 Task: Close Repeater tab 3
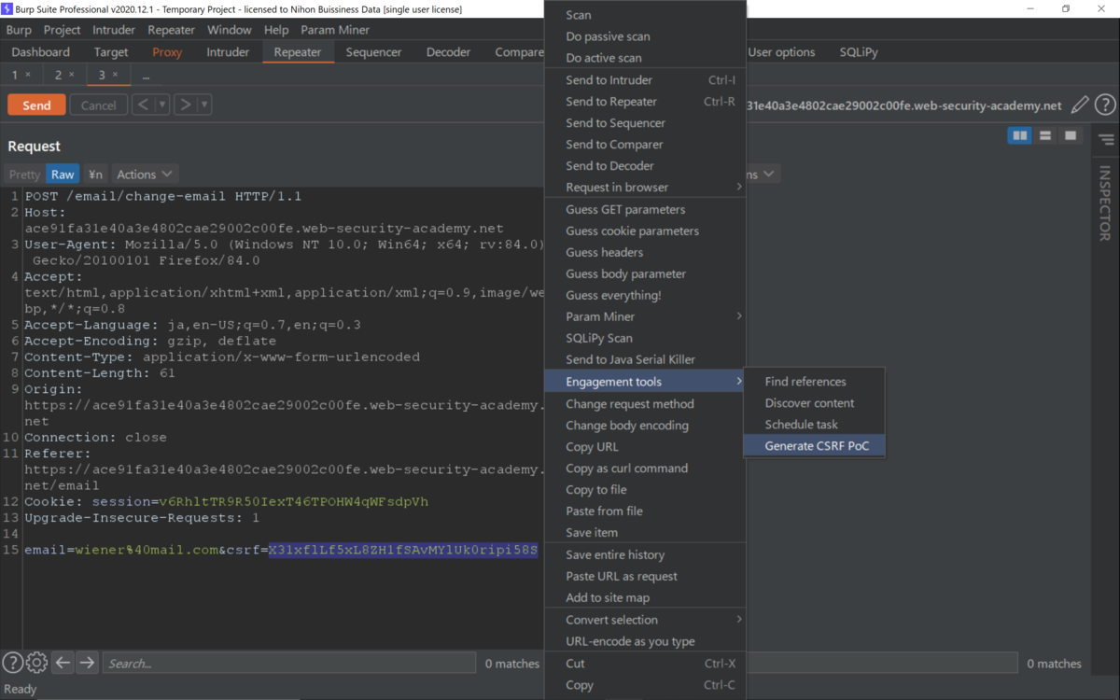coord(115,75)
